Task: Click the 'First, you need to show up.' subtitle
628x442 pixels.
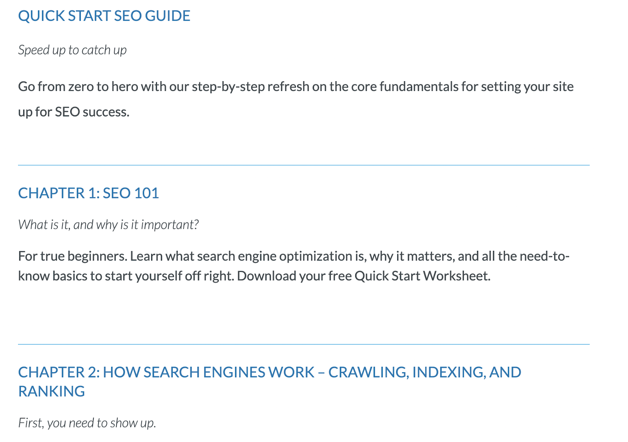Action: [87, 423]
